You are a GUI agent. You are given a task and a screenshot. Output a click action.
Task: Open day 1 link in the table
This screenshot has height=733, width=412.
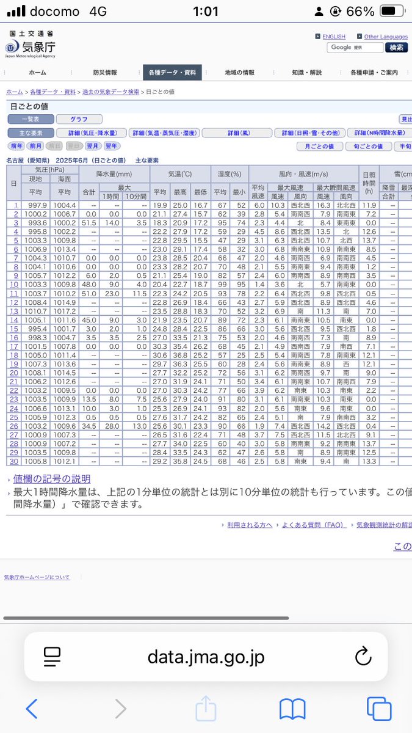click(x=16, y=205)
